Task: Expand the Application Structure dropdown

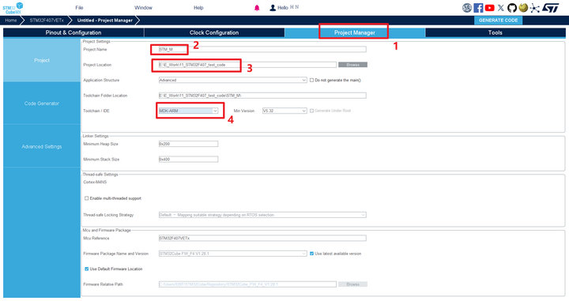Action: coord(232,80)
